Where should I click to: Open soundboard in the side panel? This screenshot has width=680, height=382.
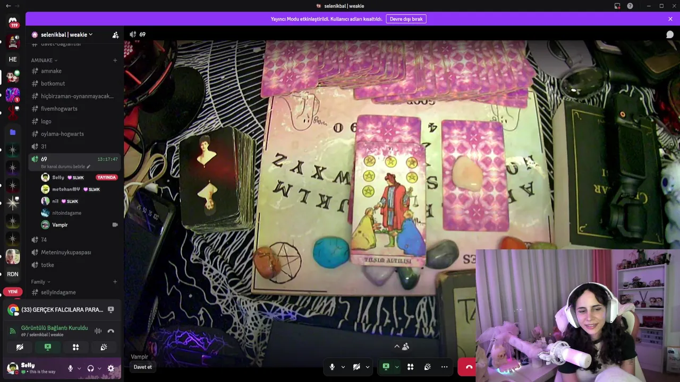[104, 347]
